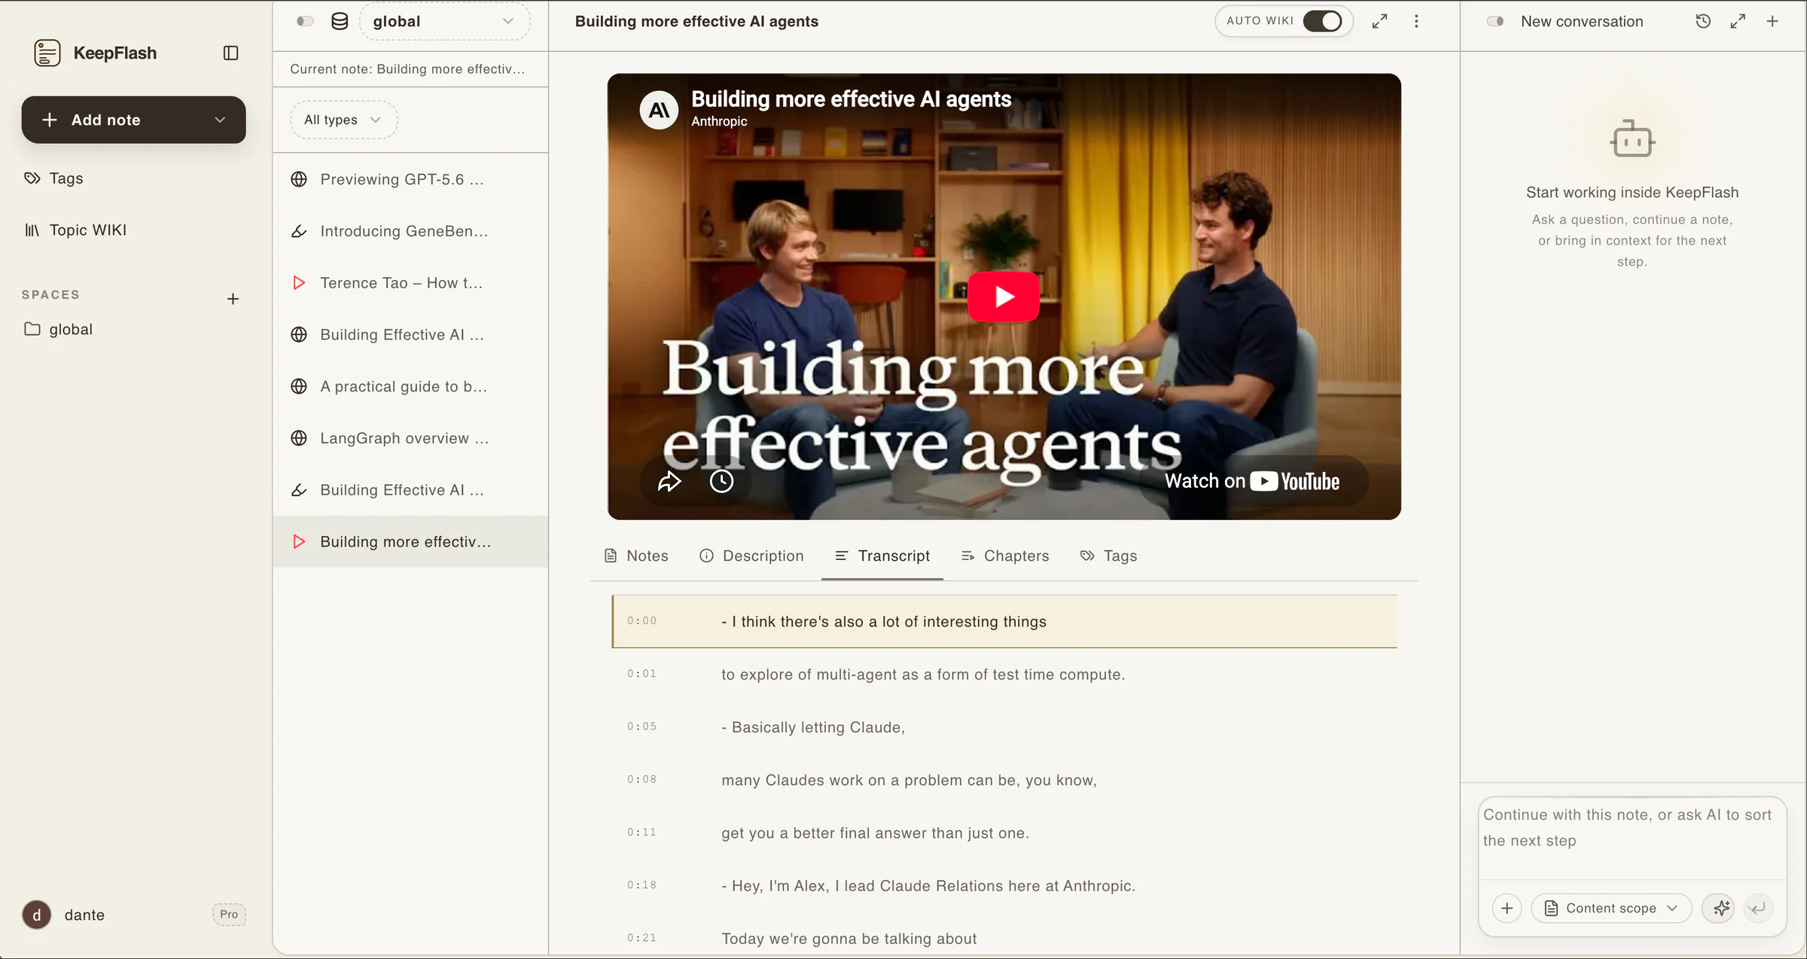
Task: Click the Add note button
Action: pyautogui.click(x=133, y=120)
